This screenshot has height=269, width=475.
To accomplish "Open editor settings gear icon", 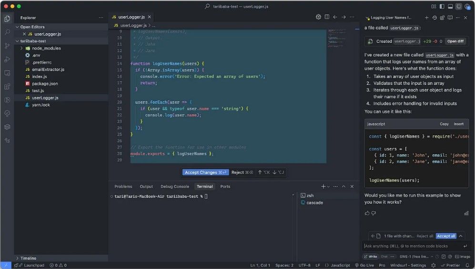I will 318,17.
